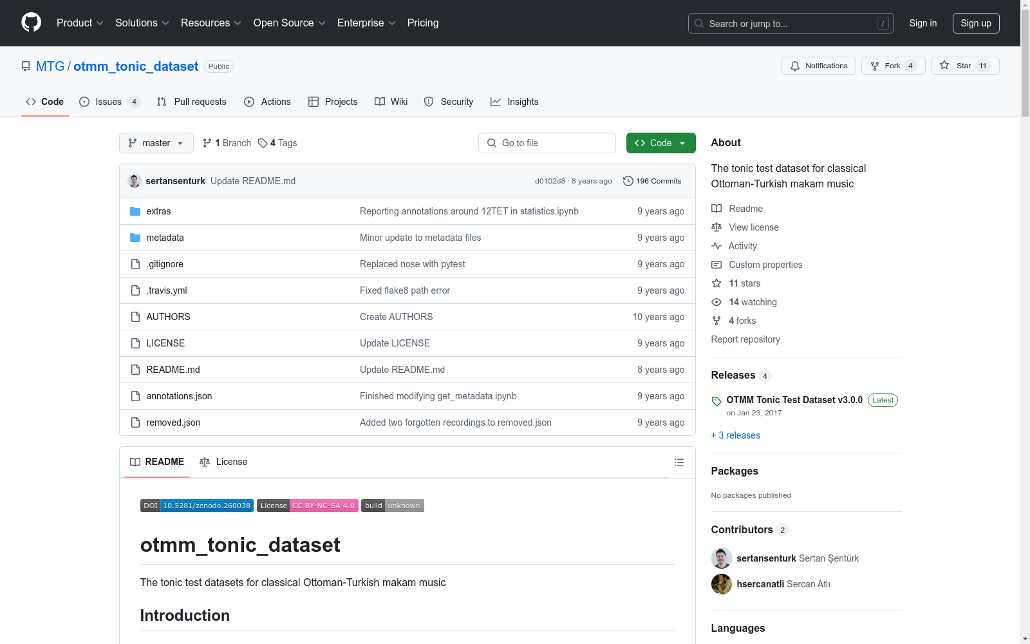Open the Insights tab
Screen dimensions: 1030x644
coord(514,102)
